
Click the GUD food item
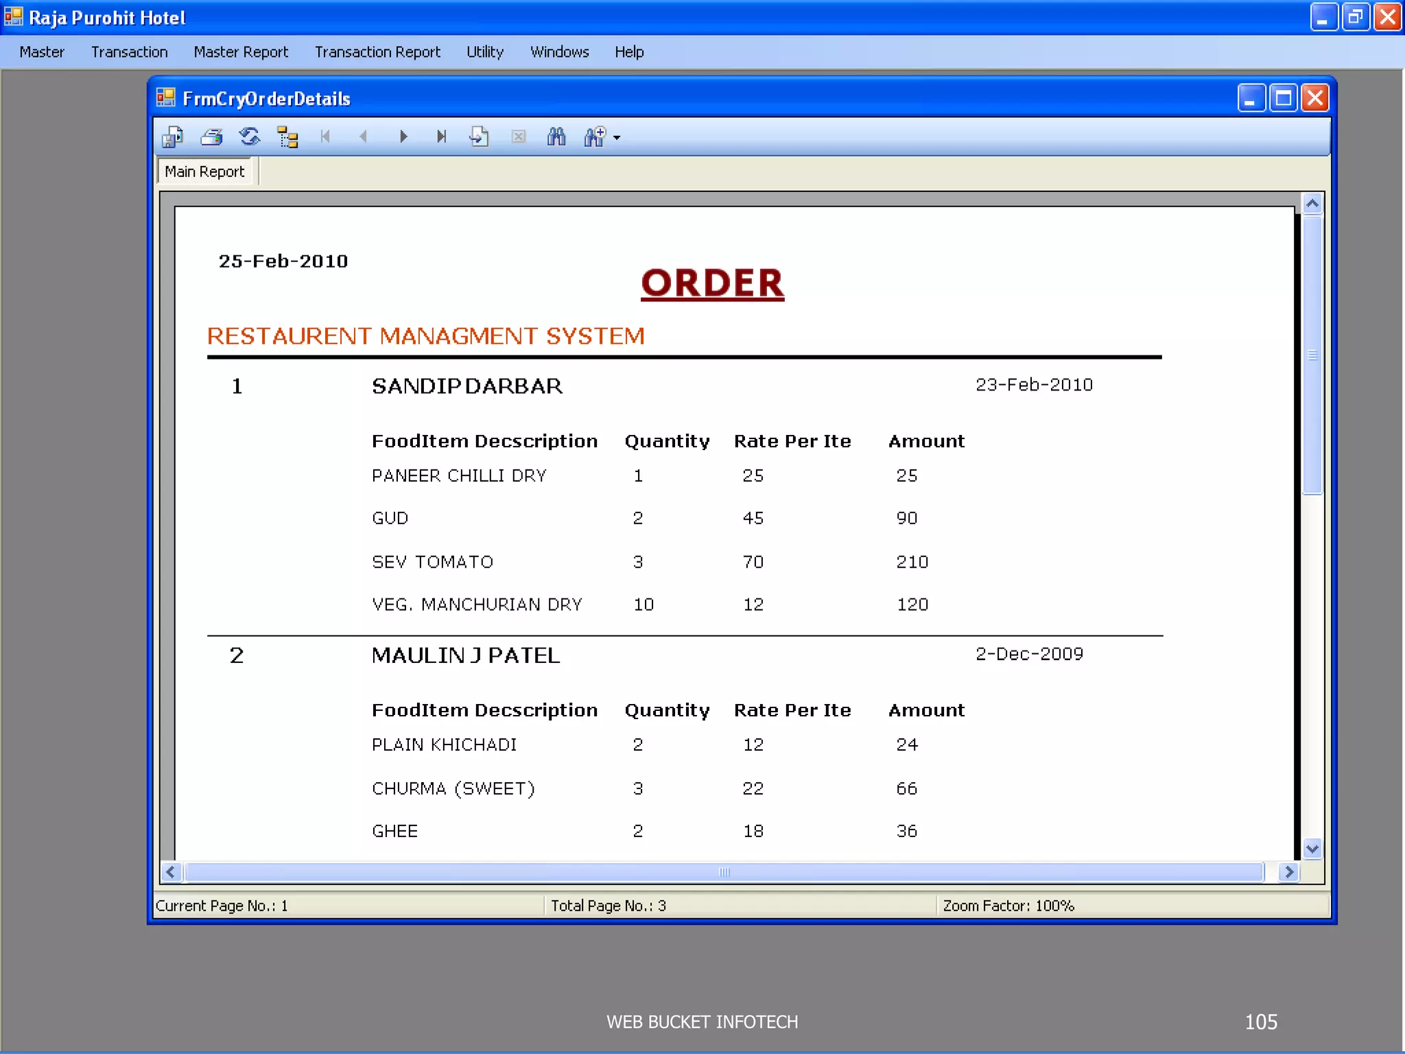[390, 518]
